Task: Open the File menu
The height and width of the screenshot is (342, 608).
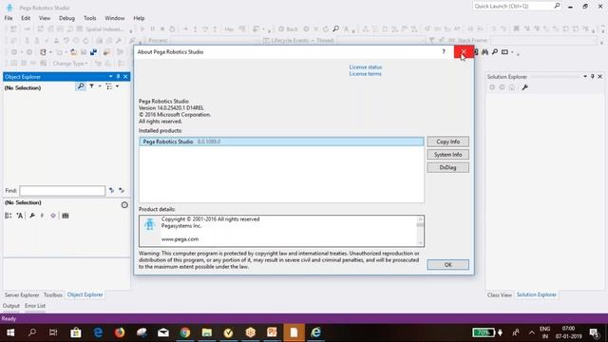Action: point(9,18)
